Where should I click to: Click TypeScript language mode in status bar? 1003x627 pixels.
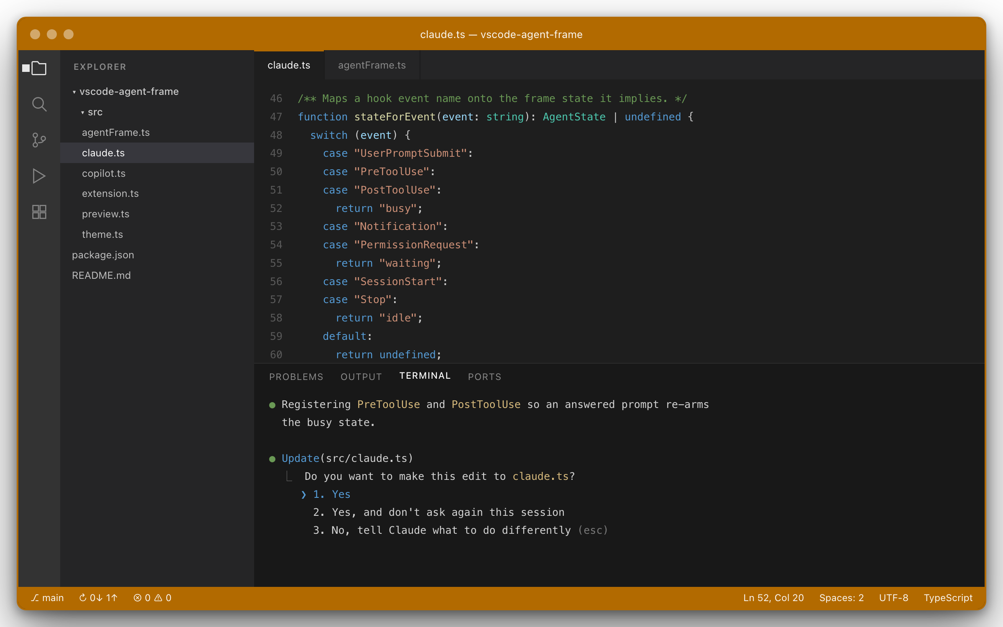click(948, 598)
